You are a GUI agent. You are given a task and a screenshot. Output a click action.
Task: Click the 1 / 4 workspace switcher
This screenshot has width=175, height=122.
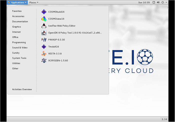tap(164, 119)
